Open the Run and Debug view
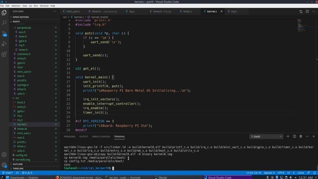The image size is (318, 179). pyautogui.click(x=4, y=44)
